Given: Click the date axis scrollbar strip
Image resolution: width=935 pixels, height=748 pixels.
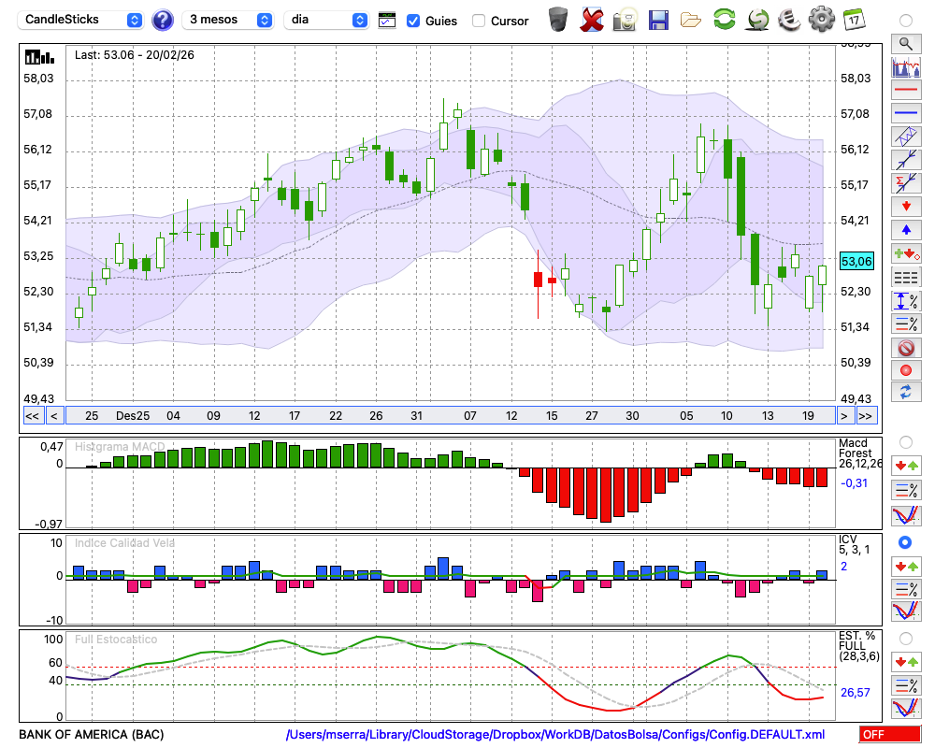Looking at the screenshot, I should tap(451, 416).
